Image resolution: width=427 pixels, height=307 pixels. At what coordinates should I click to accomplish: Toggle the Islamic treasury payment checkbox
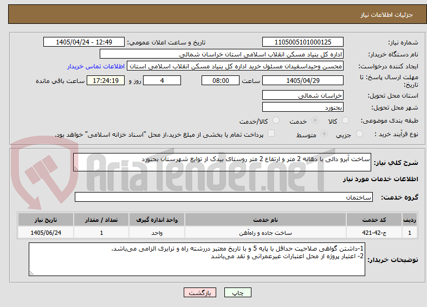pos(271,133)
